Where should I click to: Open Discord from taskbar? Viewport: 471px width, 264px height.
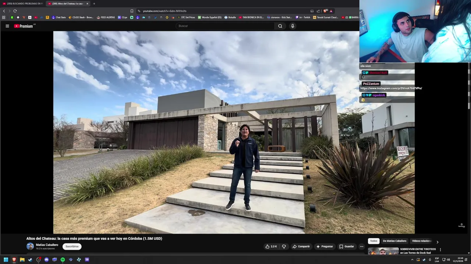pyautogui.click(x=46, y=260)
